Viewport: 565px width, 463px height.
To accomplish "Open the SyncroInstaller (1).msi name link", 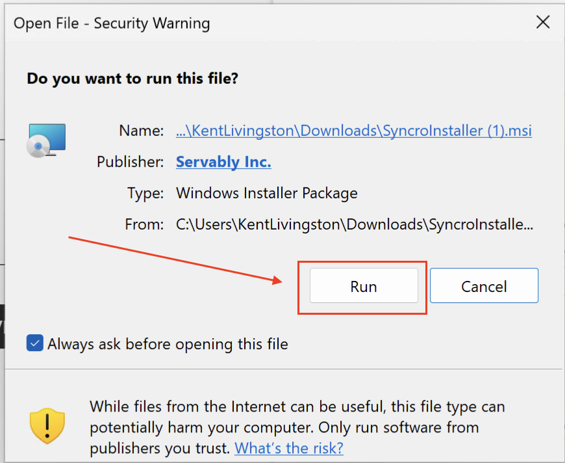I will [354, 131].
